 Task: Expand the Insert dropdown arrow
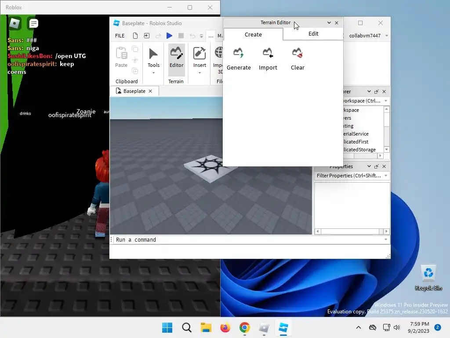200,73
